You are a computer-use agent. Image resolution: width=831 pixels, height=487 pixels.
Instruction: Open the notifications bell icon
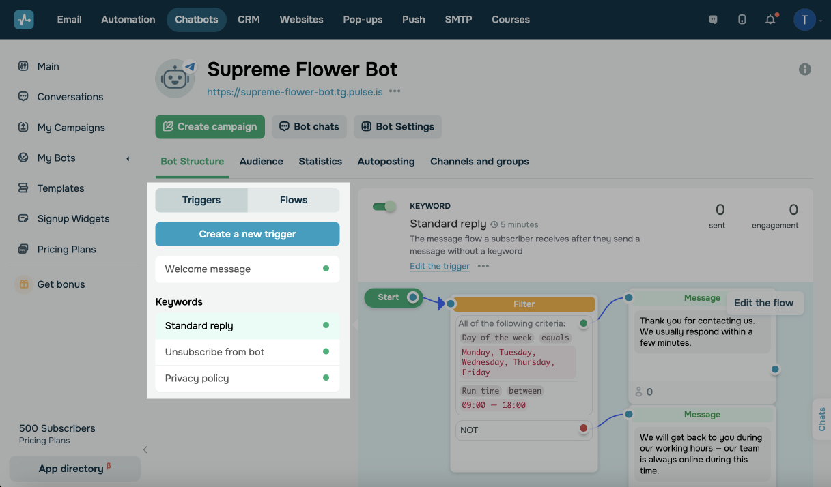coord(770,20)
